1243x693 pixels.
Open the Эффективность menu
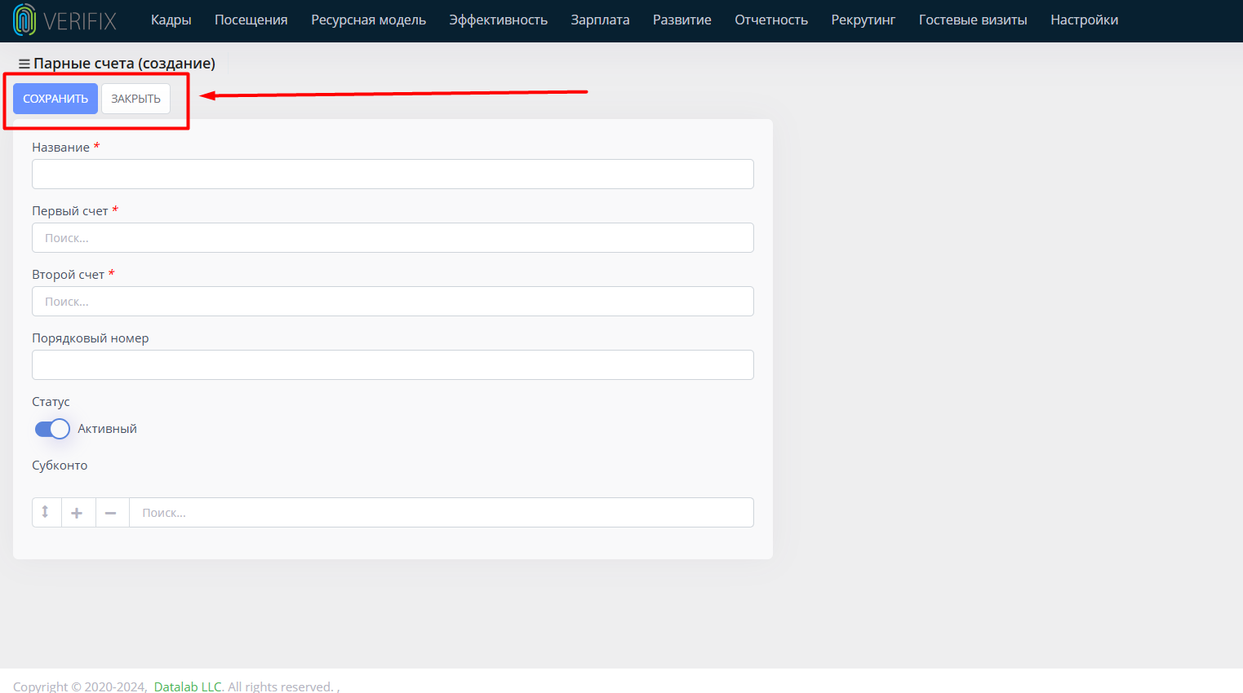tap(498, 20)
